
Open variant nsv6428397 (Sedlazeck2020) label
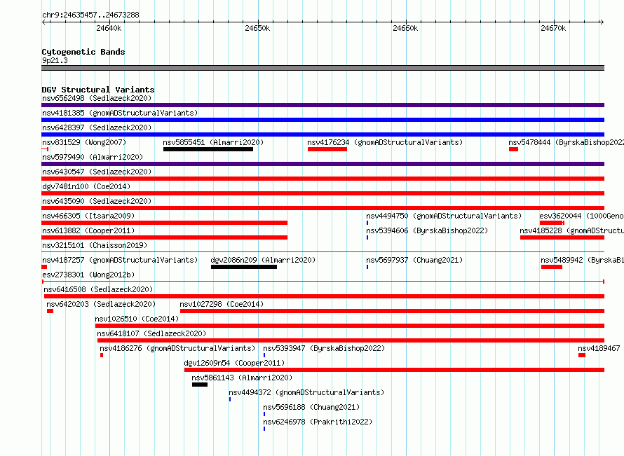coord(97,127)
